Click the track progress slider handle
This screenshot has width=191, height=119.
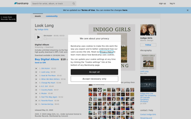pos(45,39)
